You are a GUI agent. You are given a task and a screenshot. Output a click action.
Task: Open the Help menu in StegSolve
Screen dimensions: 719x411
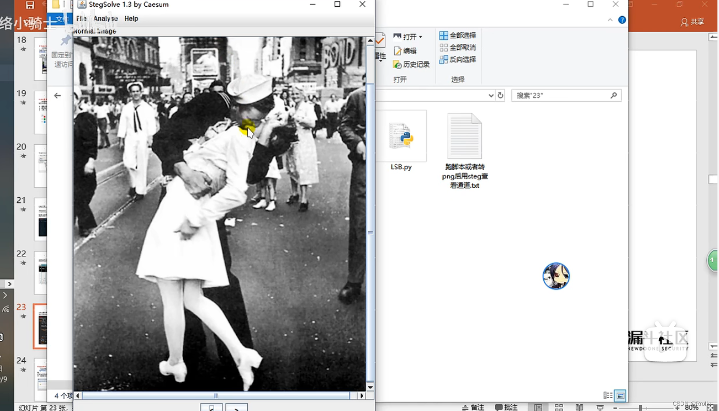[x=131, y=18]
